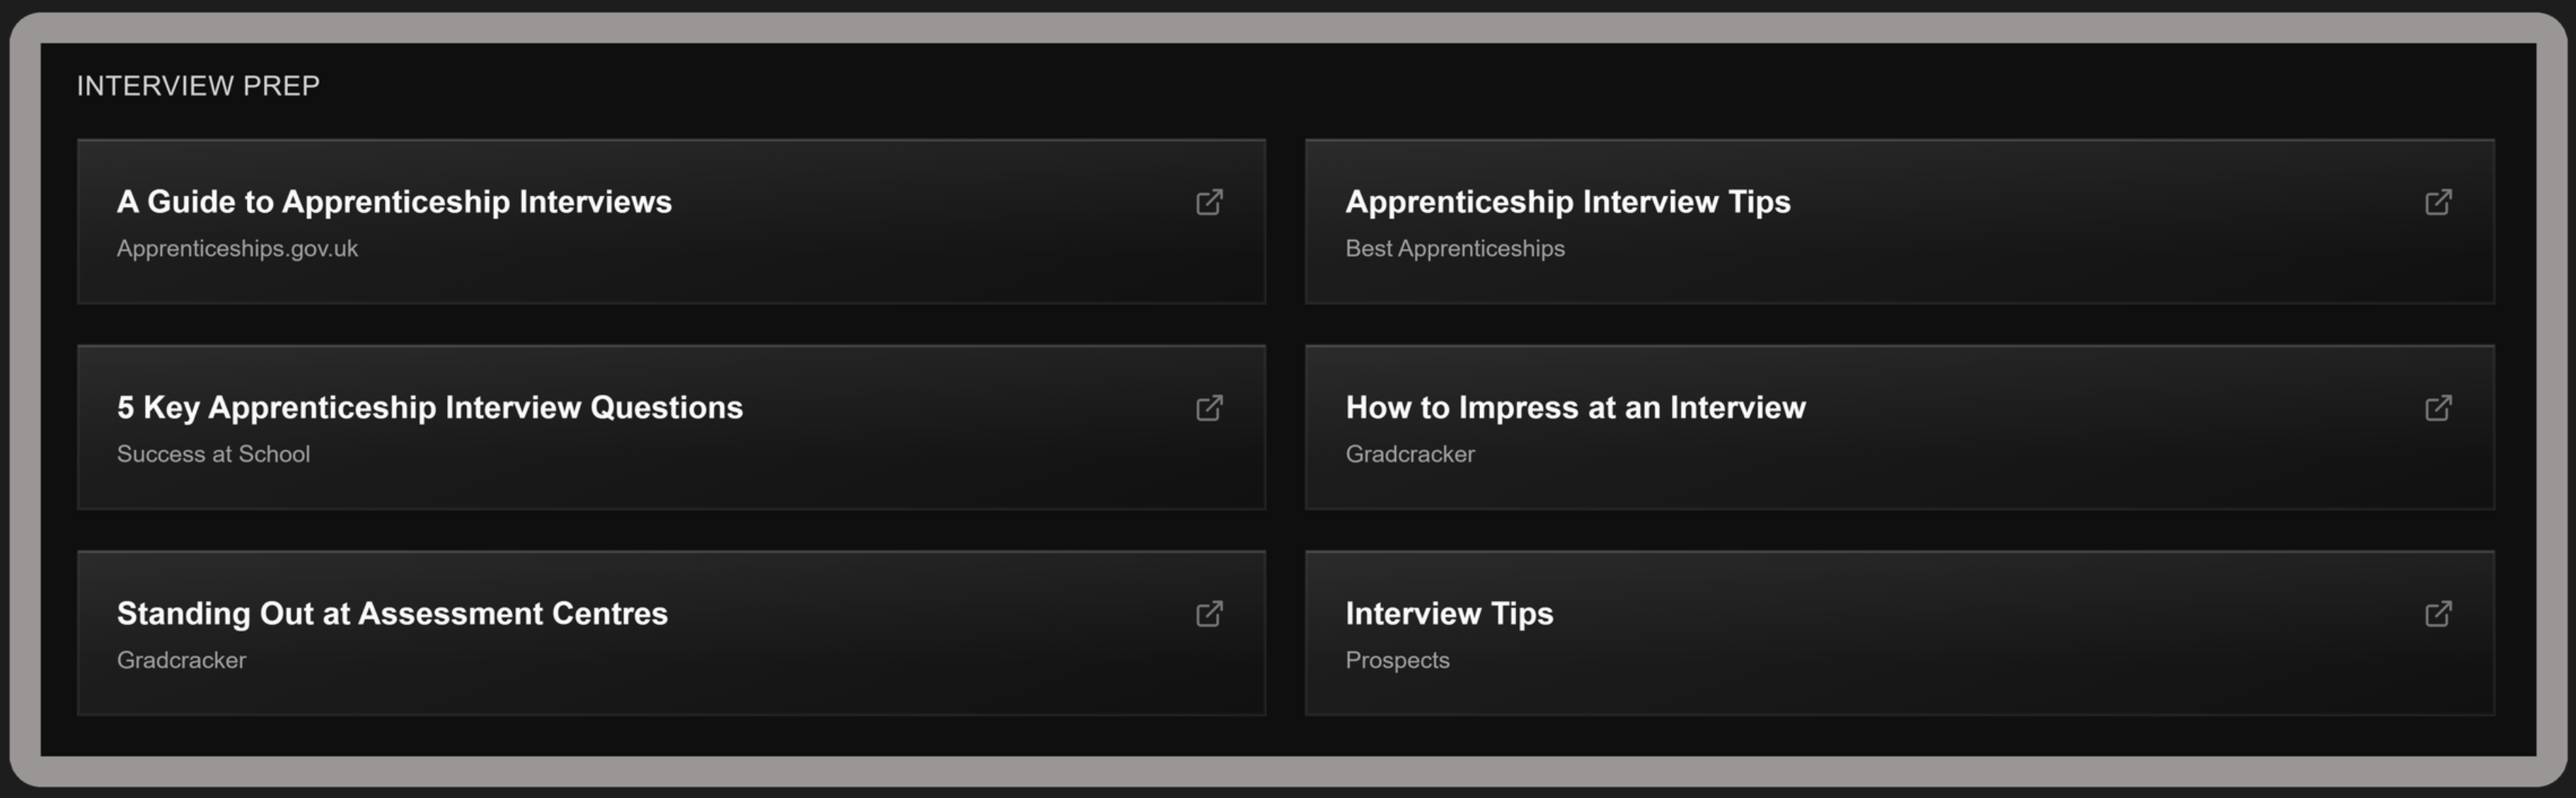Click external link icon beside How to Impress
Screen dimensions: 2576x798
[x=2438, y=409]
